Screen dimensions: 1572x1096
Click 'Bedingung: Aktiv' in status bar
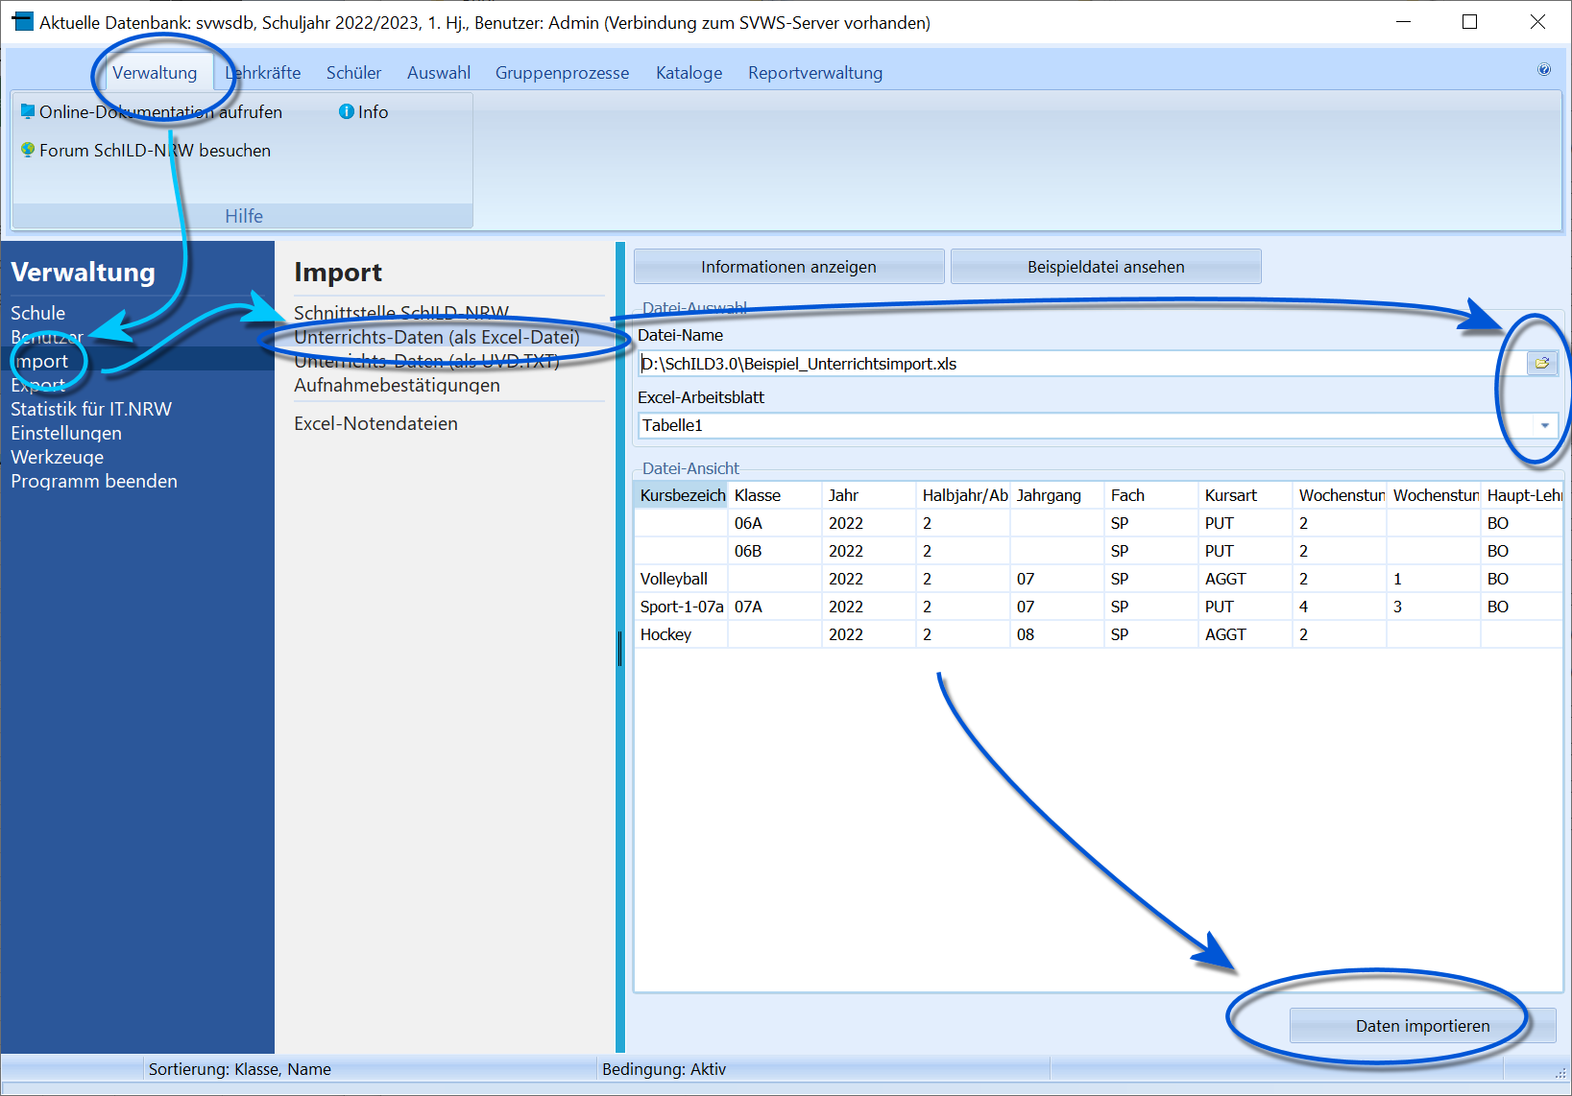(664, 1069)
